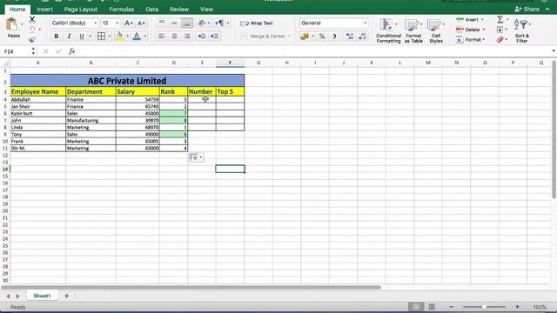Click the Share button

tap(527, 10)
